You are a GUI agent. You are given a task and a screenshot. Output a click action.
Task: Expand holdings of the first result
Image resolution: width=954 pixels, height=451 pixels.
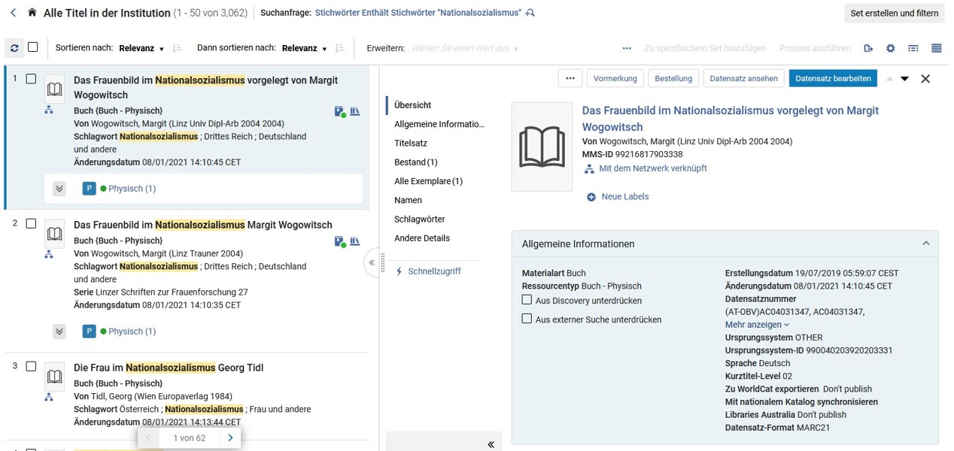click(59, 189)
